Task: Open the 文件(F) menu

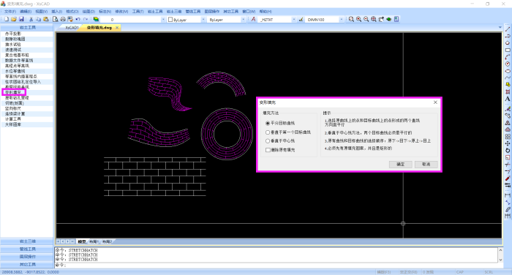Action: coord(10,12)
